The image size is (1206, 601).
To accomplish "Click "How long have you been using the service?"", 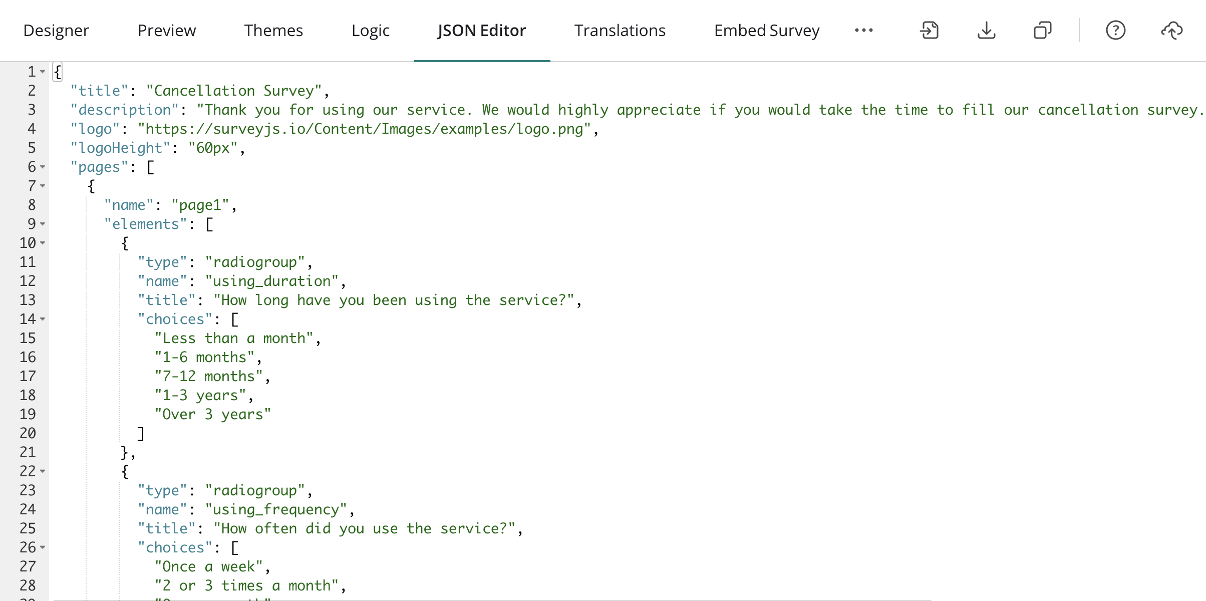I will pyautogui.click(x=394, y=300).
